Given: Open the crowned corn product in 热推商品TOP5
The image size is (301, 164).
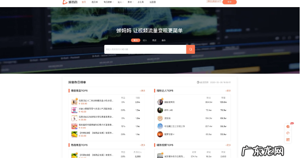Looking at the screenshot, I should point(74,156).
